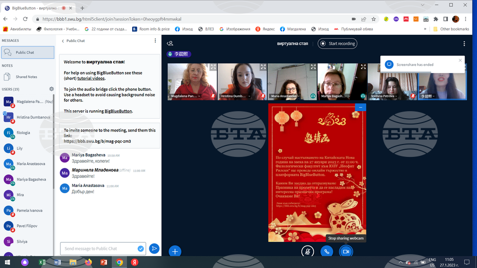Stop sharing webcam with the camera button
The image size is (477, 268).
(346, 251)
